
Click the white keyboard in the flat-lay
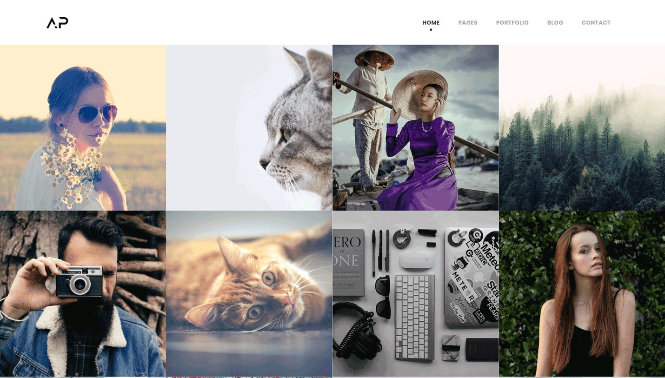tap(414, 317)
